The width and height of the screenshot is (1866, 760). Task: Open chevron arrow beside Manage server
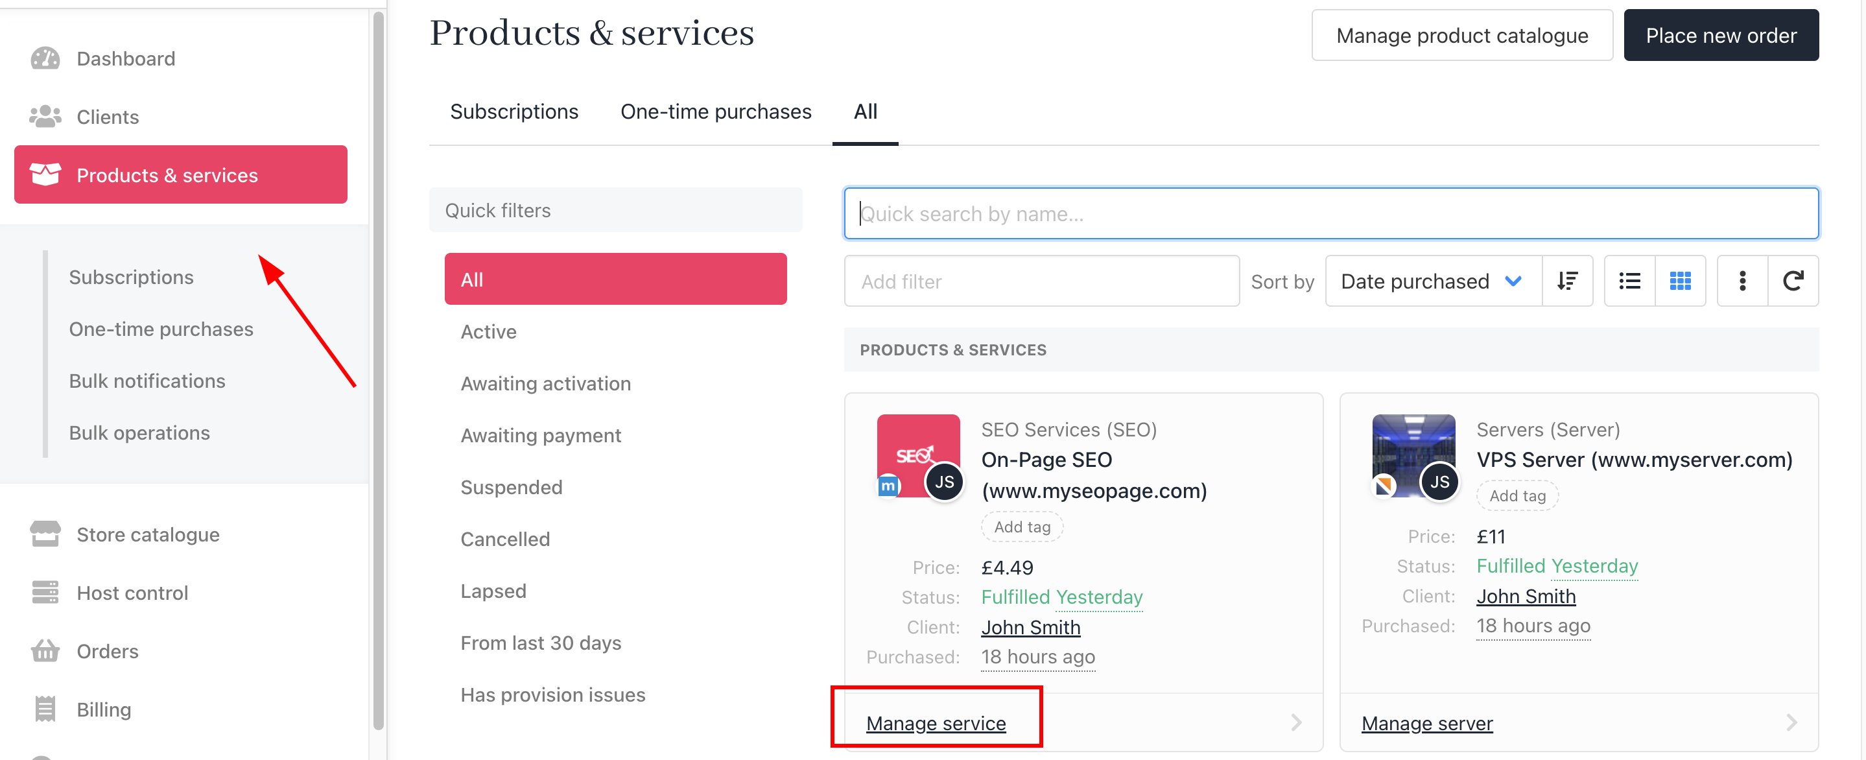tap(1792, 722)
